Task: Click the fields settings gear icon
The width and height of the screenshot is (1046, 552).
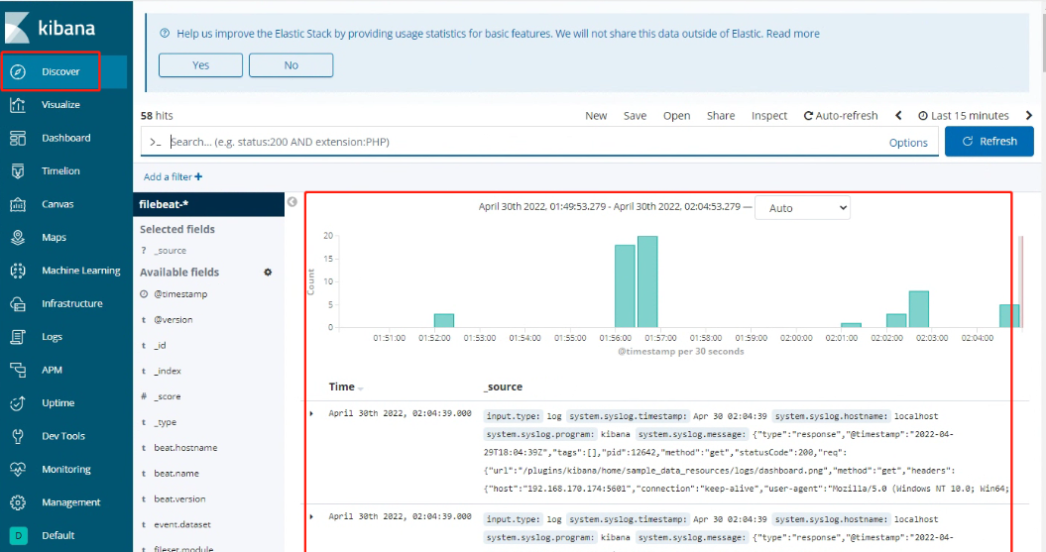Action: [268, 272]
